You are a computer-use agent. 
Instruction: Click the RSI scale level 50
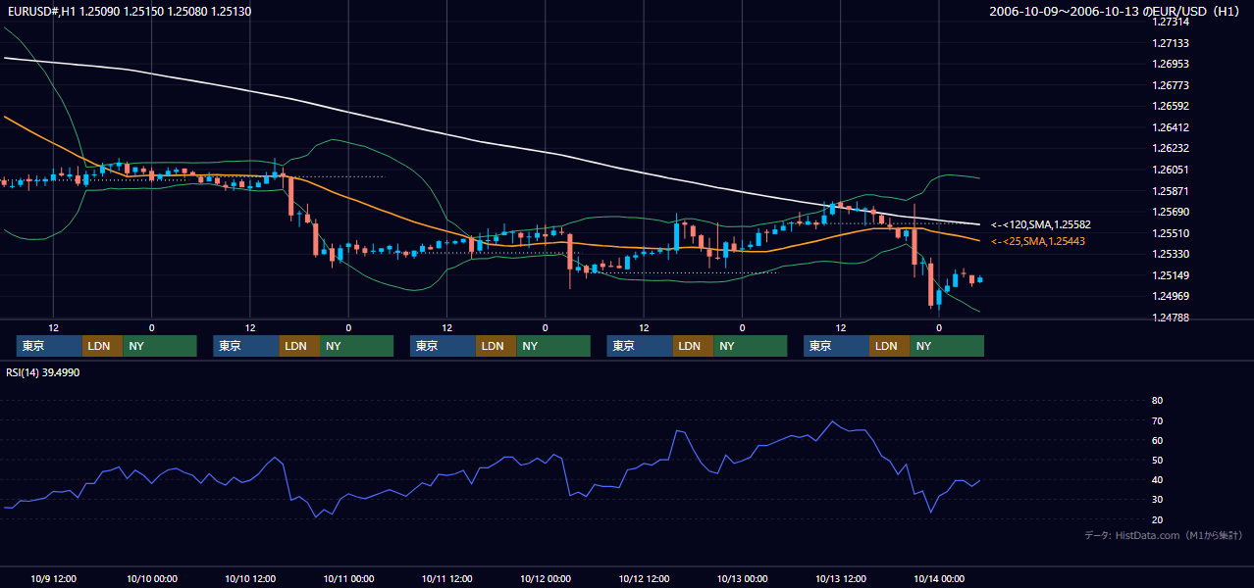coord(1157,460)
